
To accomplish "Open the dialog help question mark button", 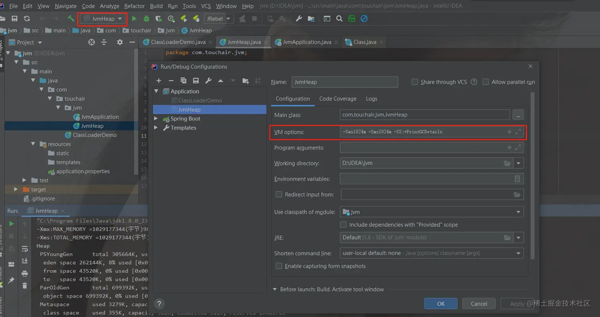I will 159,304.
